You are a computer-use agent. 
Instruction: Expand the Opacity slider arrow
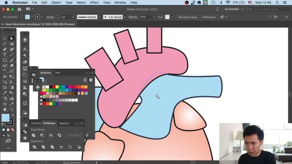point(154,17)
